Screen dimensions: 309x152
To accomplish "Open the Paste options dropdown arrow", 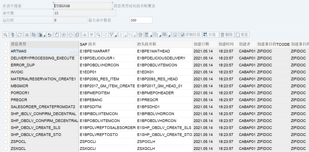I will 45,35.
